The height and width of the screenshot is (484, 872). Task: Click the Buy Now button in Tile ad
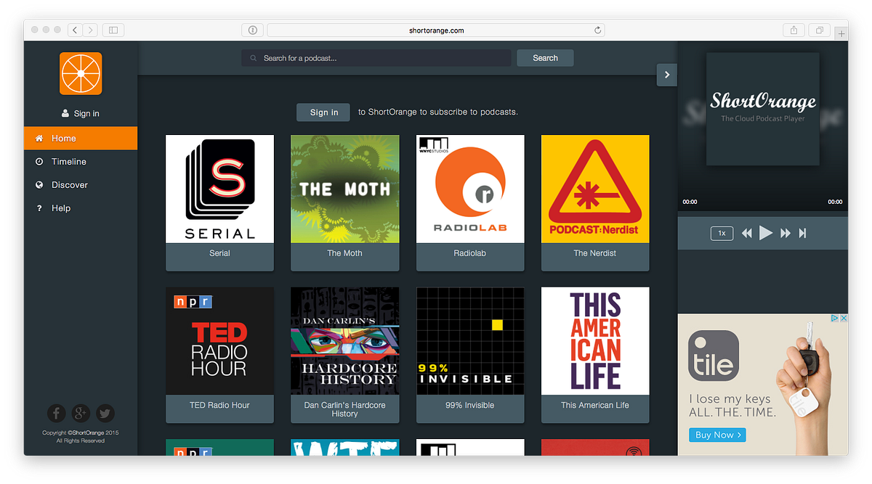717,435
